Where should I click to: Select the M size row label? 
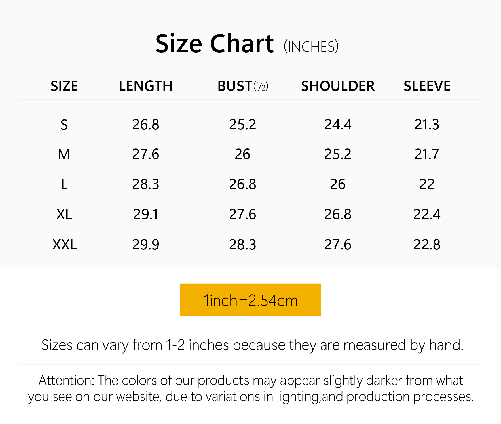pyautogui.click(x=64, y=154)
